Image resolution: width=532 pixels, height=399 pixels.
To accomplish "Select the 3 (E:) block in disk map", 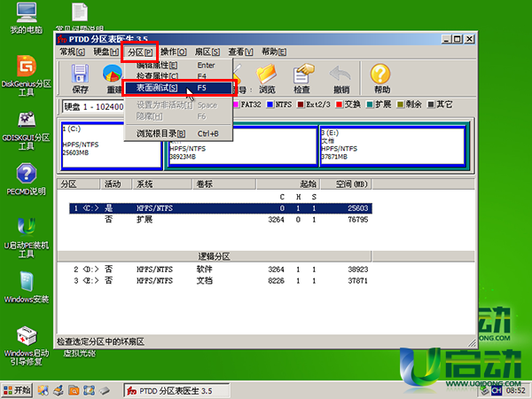I will pos(393,145).
